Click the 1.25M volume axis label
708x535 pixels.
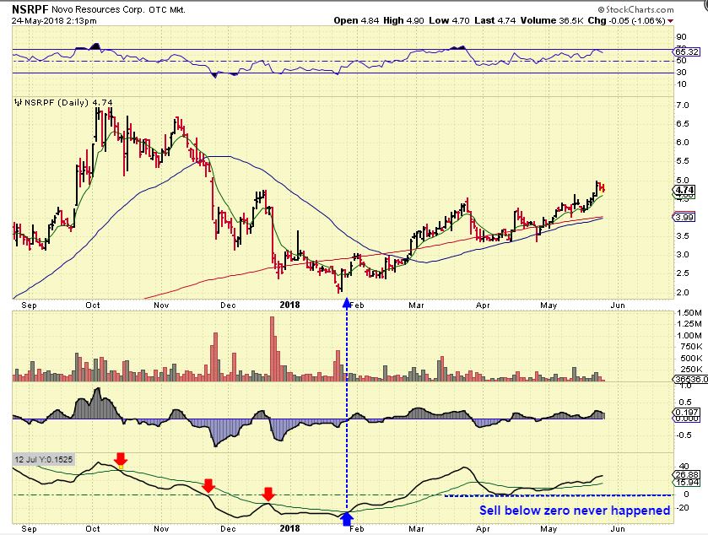689,324
